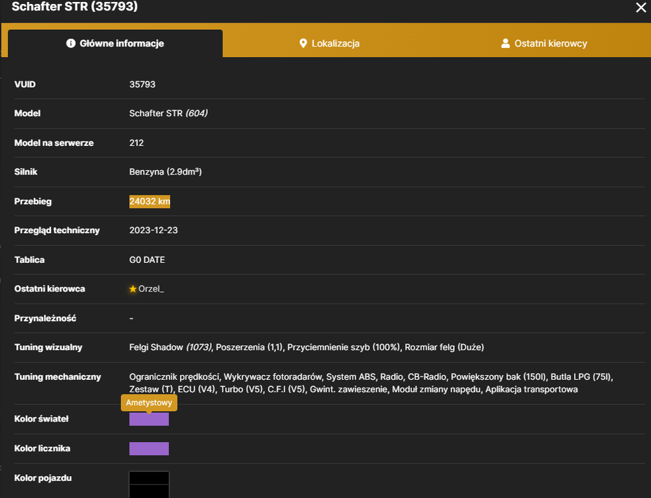Open the Ostatni kierowcy tab
Screen dimensions: 651x498
(544, 43)
